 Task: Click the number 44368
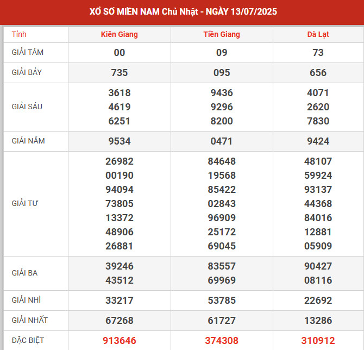(x=318, y=204)
